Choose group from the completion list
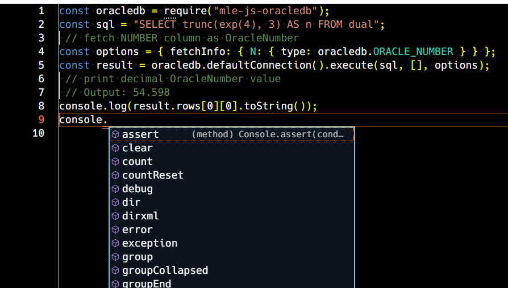This screenshot has width=508, height=288. click(232, 257)
